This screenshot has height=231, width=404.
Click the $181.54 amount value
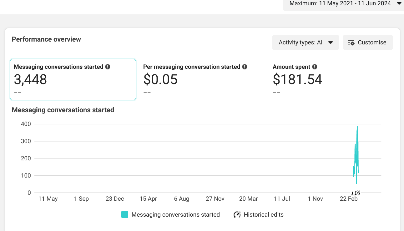click(297, 79)
